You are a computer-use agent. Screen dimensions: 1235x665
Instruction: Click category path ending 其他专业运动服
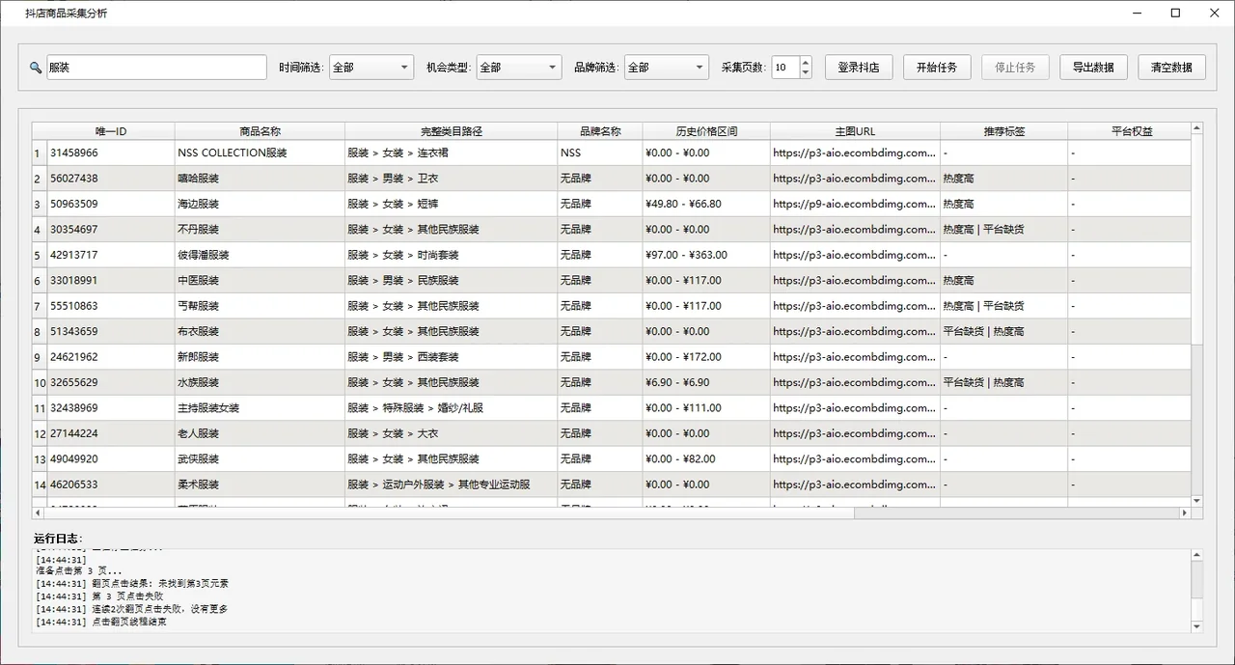451,485
